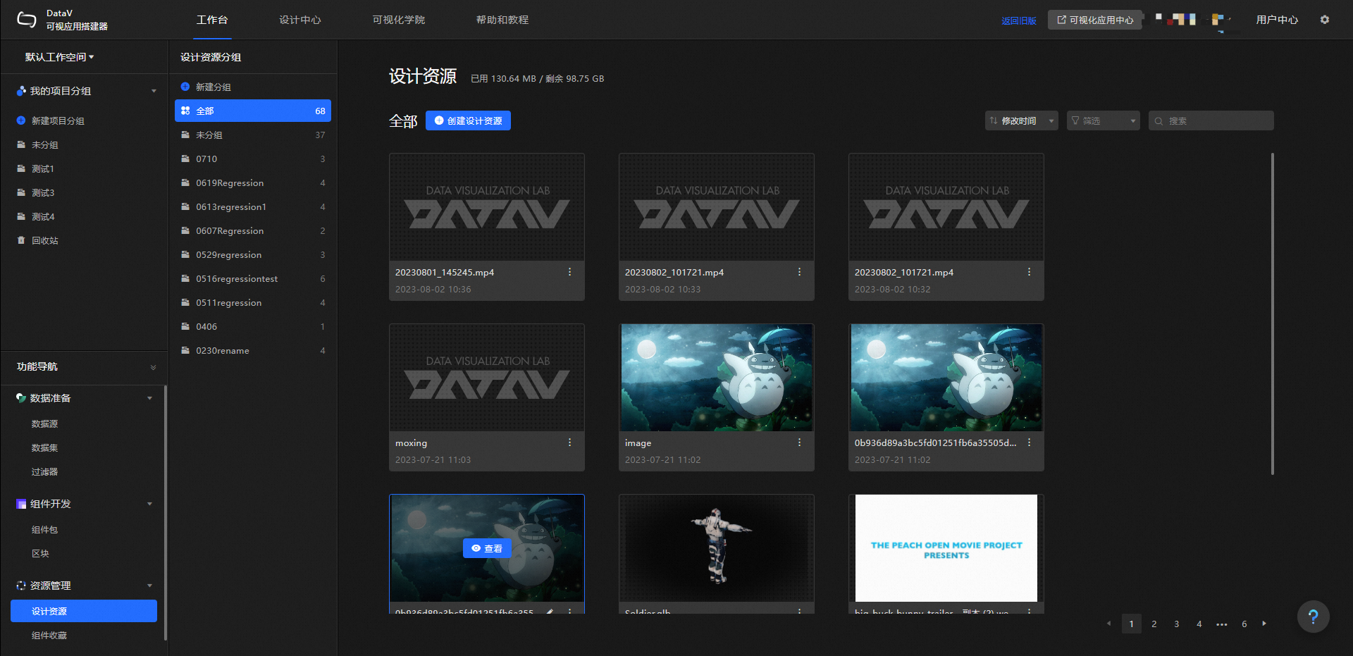Collapse the 组件开发 section arrow

149,504
